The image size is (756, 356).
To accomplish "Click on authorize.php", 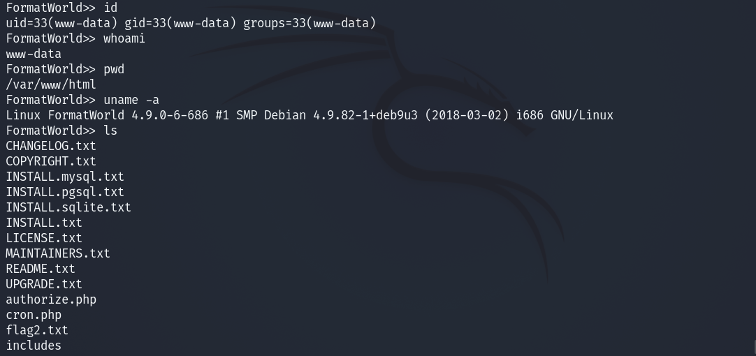I will click(x=51, y=299).
